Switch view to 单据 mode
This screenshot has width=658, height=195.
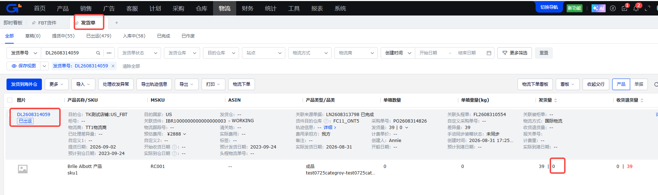pos(639,84)
